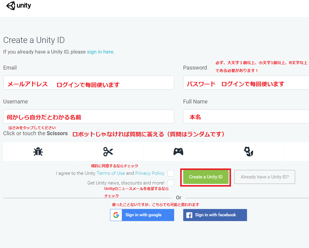Click Already have a Unity ID? button

(265, 177)
